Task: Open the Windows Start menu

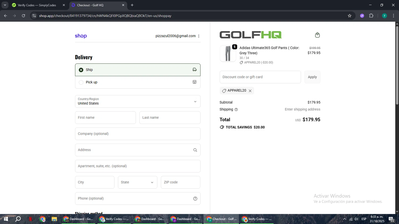Action: pyautogui.click(x=6, y=219)
